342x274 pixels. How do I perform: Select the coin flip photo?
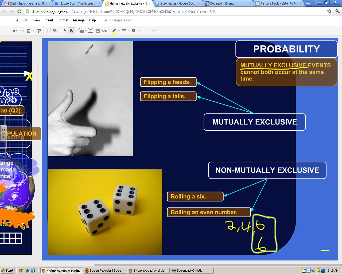tap(90, 99)
